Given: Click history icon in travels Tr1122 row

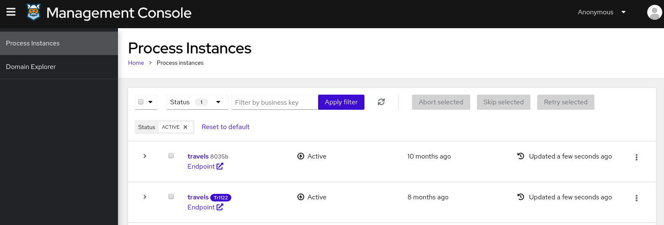Looking at the screenshot, I should click(x=521, y=197).
